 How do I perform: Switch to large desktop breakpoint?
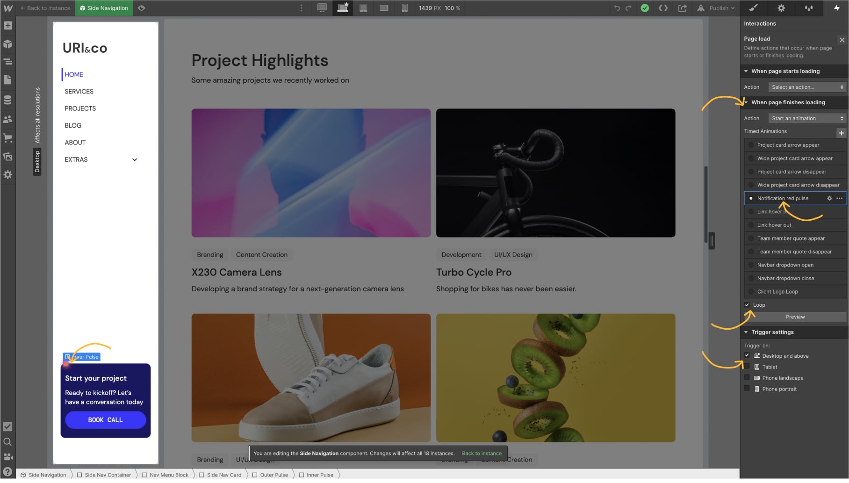click(x=322, y=8)
